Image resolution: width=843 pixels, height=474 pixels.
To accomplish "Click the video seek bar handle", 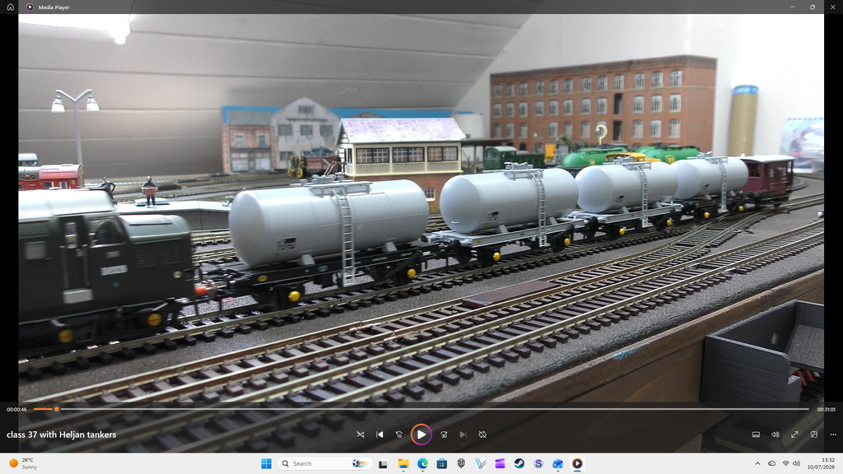I will click(57, 409).
